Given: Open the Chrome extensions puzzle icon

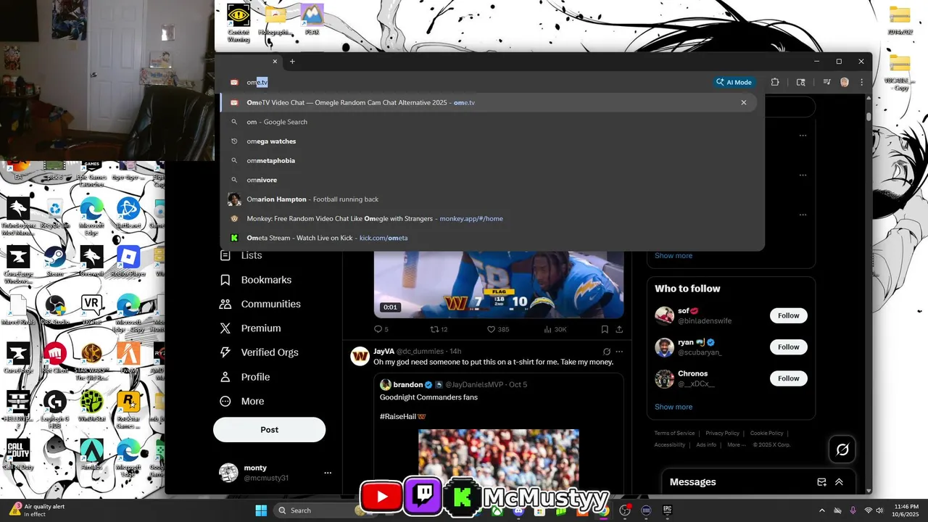Looking at the screenshot, I should (x=775, y=82).
